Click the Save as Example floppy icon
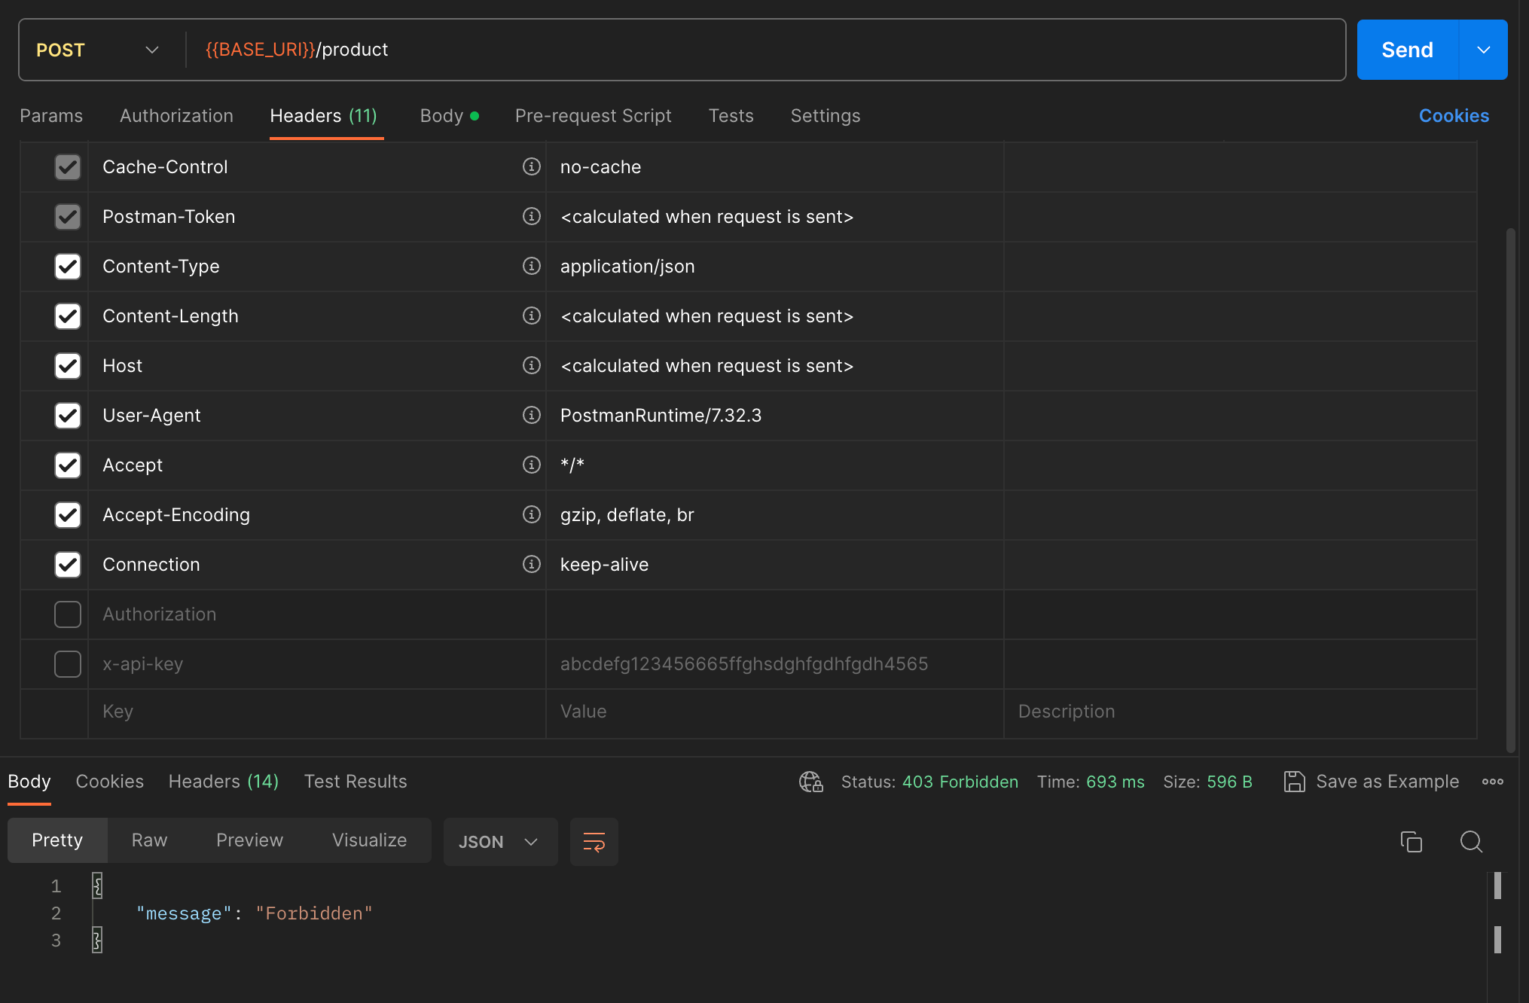1529x1003 pixels. click(x=1294, y=782)
